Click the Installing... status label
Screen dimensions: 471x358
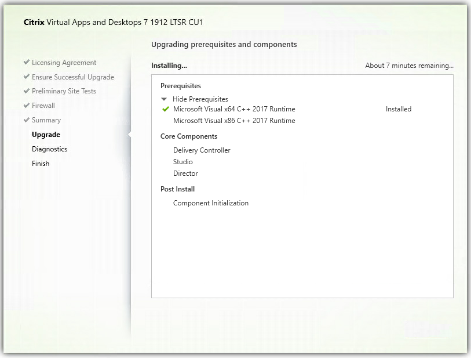(x=169, y=66)
